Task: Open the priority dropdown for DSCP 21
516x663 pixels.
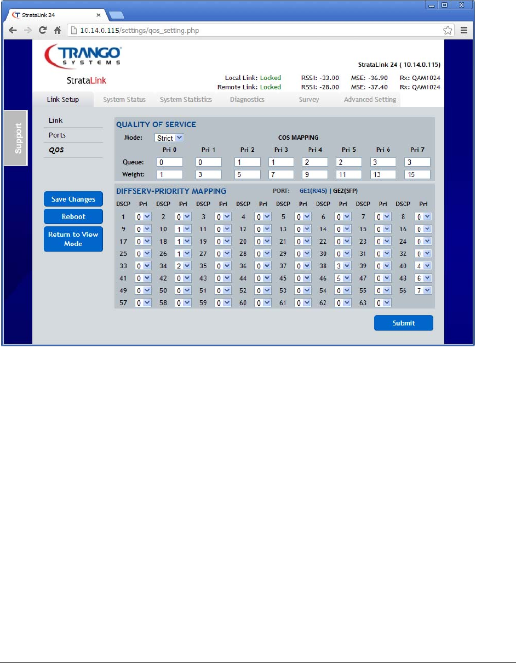Action: click(x=303, y=241)
